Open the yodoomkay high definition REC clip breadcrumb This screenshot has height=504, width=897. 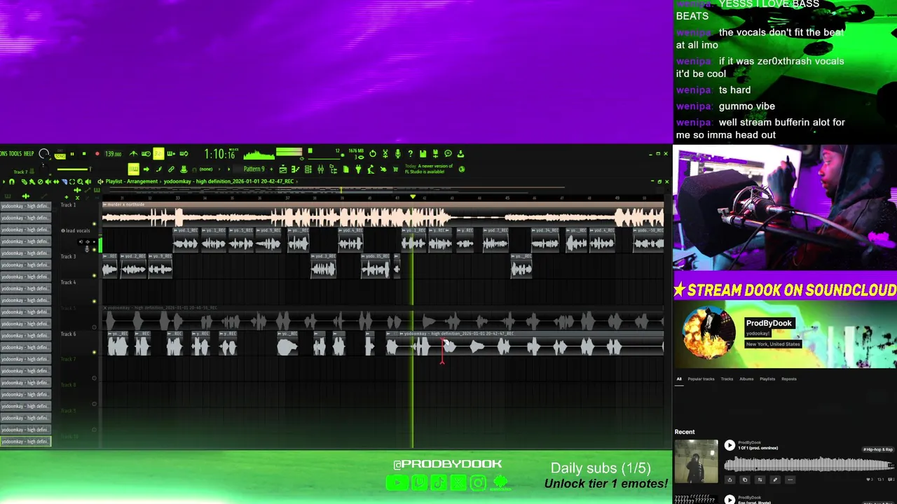point(228,181)
